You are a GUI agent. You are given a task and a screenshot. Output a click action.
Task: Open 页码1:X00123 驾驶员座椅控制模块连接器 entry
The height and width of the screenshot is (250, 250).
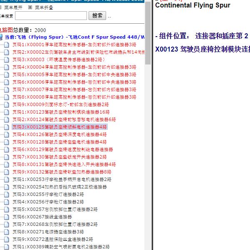point(61,112)
